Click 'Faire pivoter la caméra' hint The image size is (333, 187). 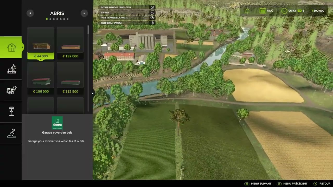pos(127,18)
